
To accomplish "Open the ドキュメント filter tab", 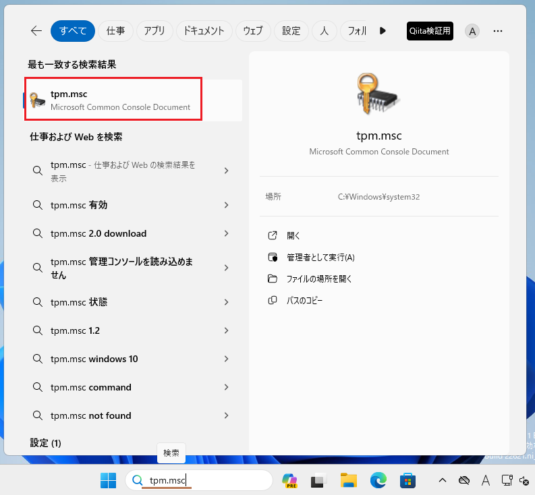I will click(204, 31).
